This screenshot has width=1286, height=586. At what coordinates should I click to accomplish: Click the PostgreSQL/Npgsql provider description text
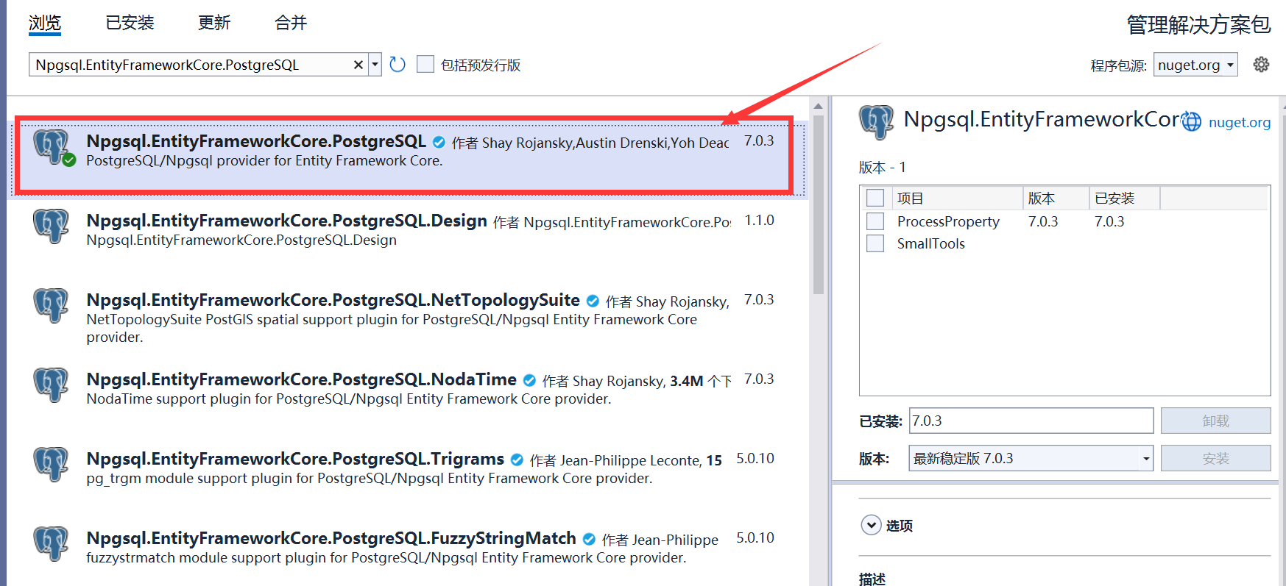click(264, 160)
